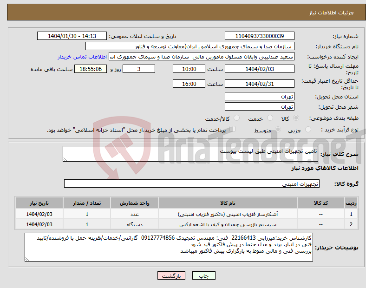Click need date 1404/02/03 of row 1

tap(39, 214)
